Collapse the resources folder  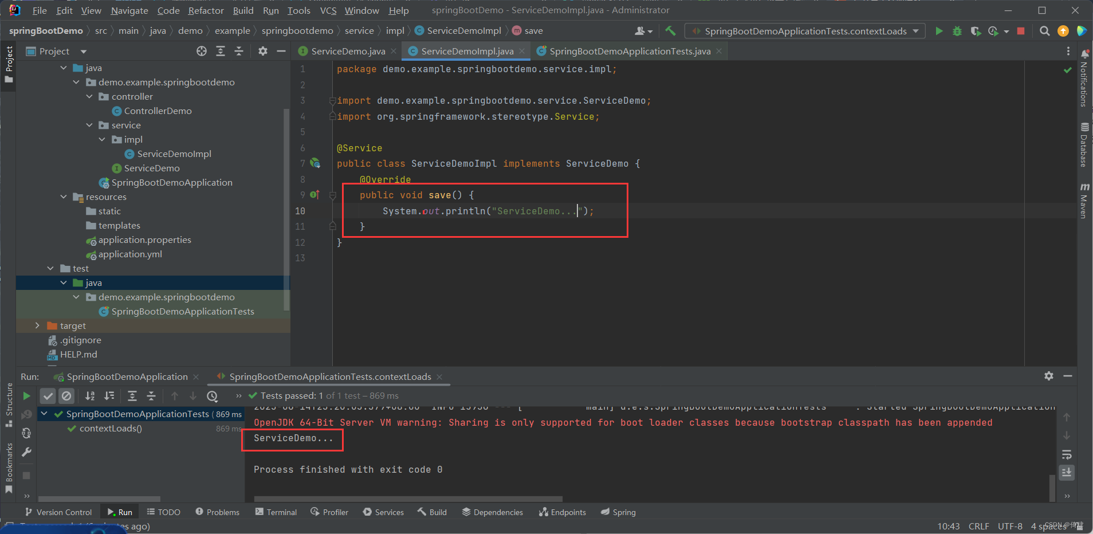[x=64, y=197]
